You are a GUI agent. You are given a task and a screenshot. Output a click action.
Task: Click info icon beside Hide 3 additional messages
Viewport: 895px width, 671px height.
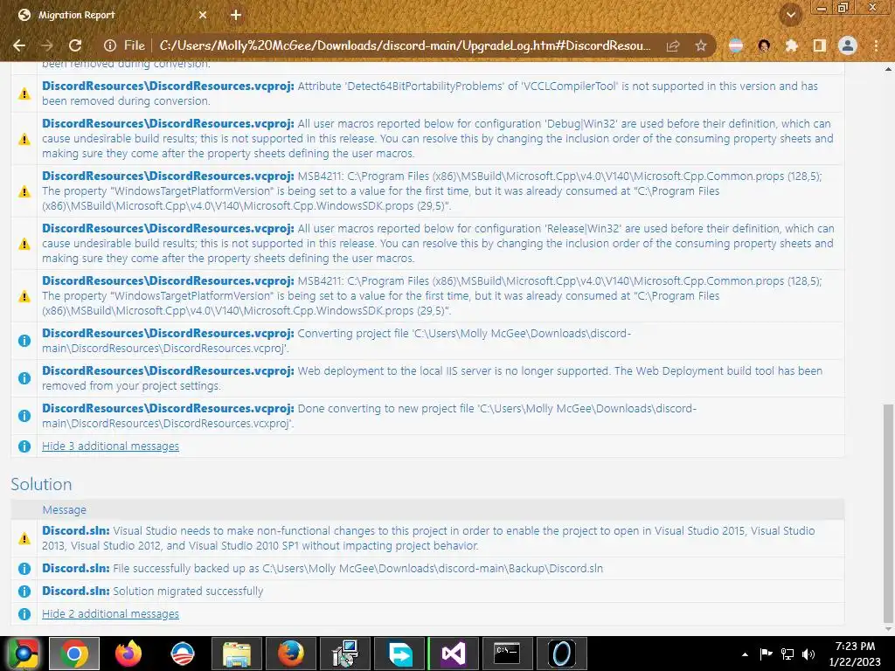point(24,446)
